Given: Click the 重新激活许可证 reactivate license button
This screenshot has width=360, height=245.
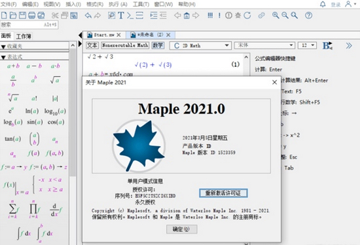Looking at the screenshot, I should tap(223, 193).
